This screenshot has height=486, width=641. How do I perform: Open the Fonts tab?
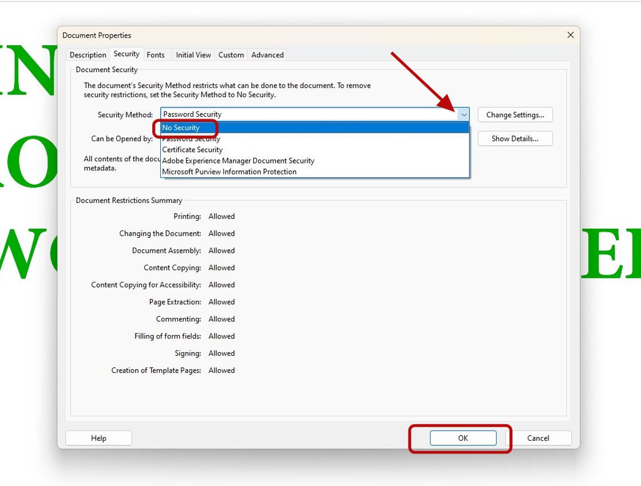coord(155,55)
